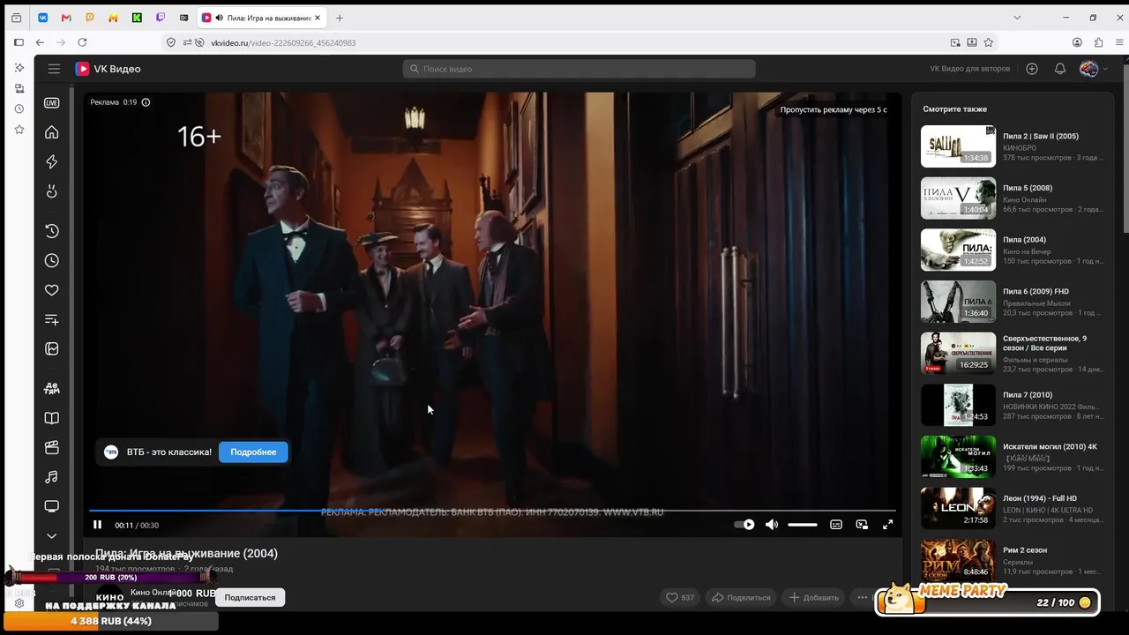Open the Пила 7 (2010) title
1129x635 pixels.
(1028, 395)
